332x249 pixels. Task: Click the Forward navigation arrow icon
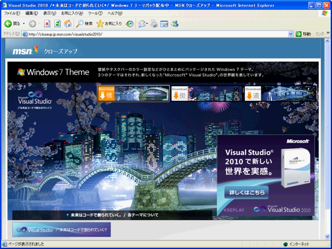point(32,24)
